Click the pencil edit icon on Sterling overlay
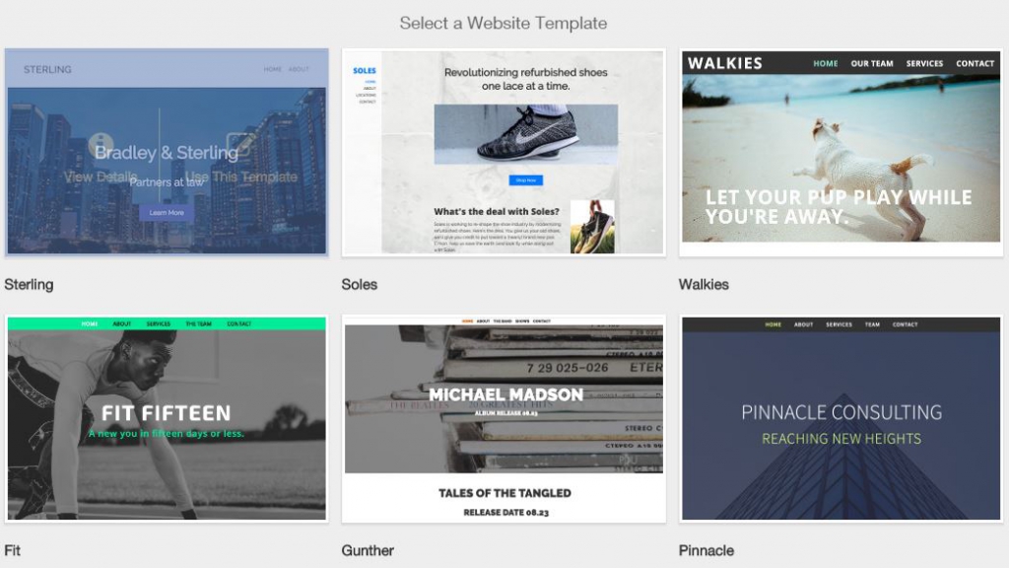Image resolution: width=1009 pixels, height=568 pixels. 240,144
